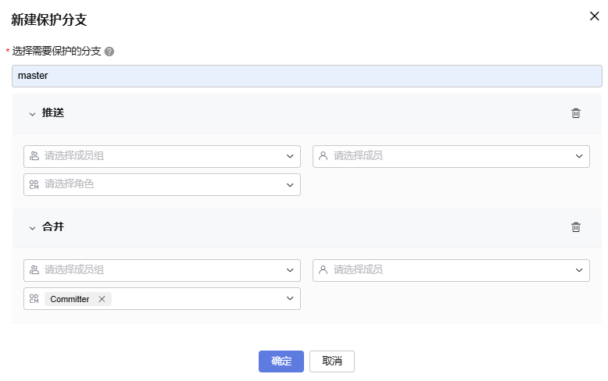
Task: Click the master branch input field
Action: tap(306, 76)
